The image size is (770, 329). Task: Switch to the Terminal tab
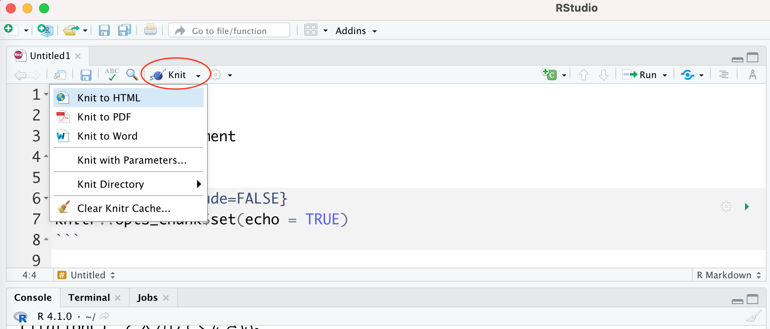tap(89, 297)
